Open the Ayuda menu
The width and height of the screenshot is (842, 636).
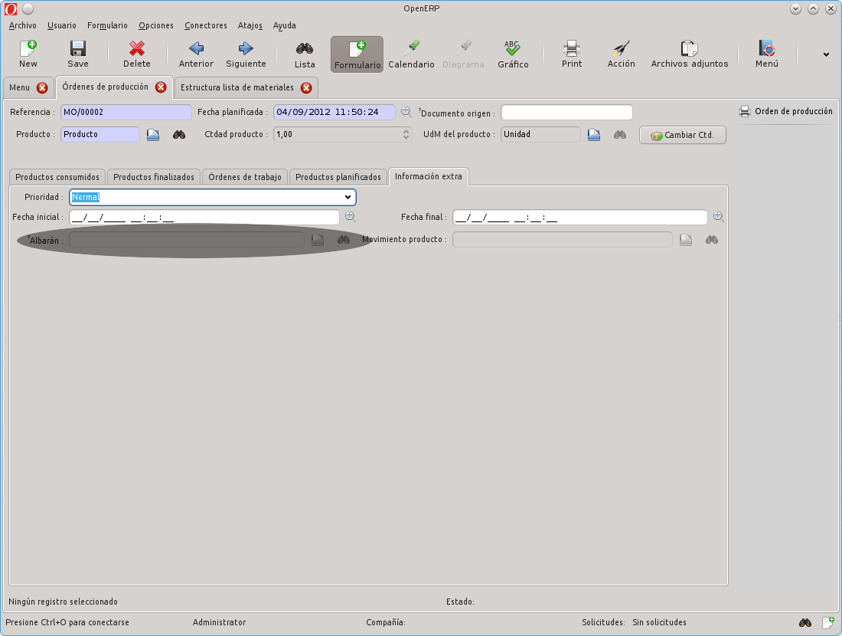tap(284, 25)
